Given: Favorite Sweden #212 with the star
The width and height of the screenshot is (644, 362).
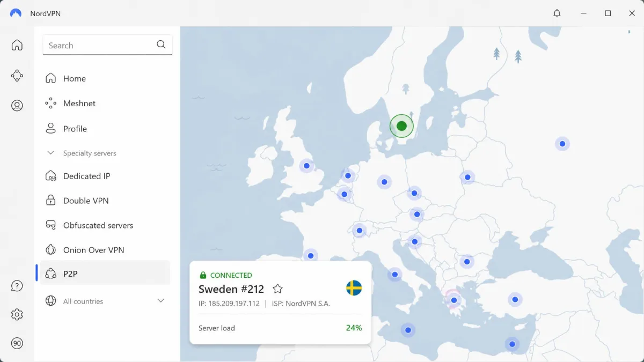Looking at the screenshot, I should pyautogui.click(x=277, y=289).
